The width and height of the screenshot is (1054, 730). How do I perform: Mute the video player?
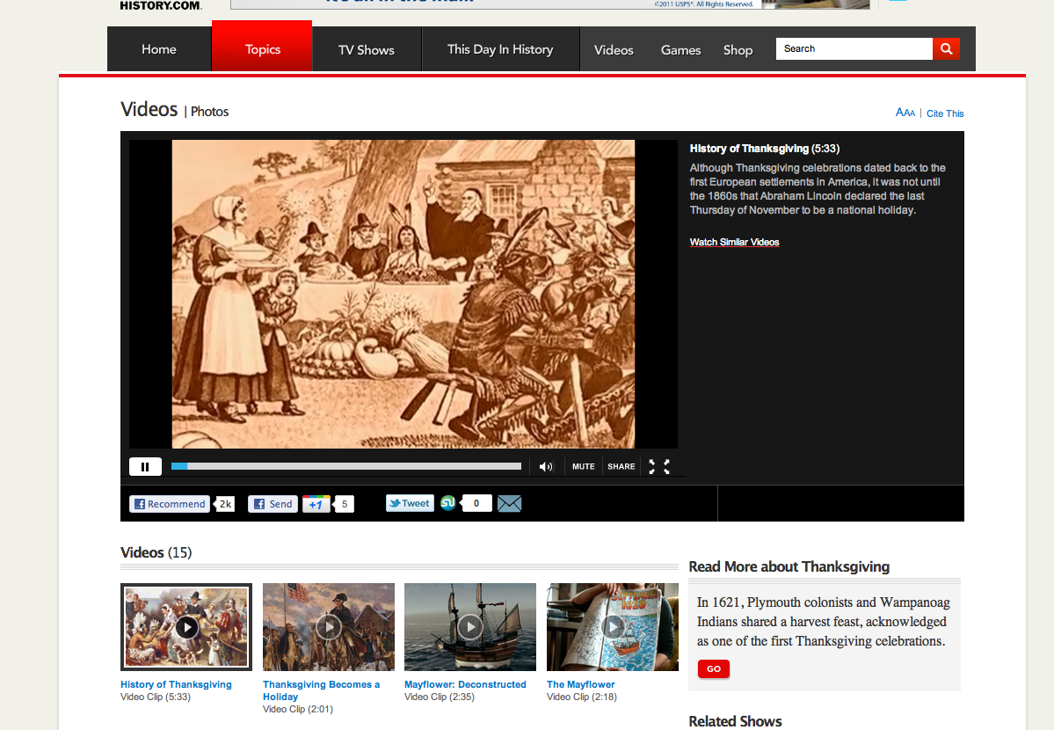(x=584, y=466)
